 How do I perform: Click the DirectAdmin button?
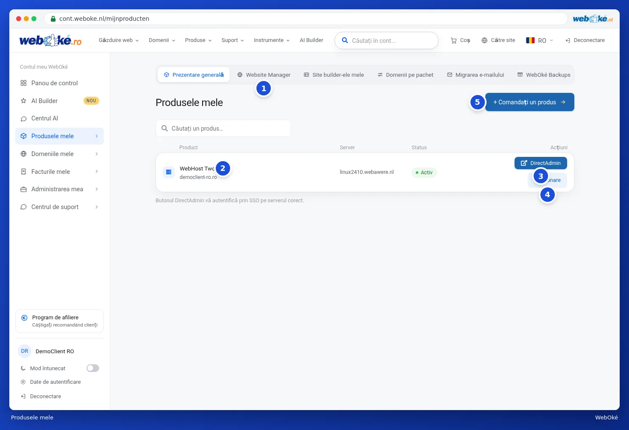point(541,163)
